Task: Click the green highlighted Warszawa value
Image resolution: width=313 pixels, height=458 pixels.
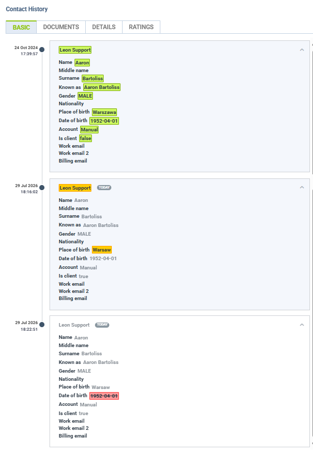Action: pos(105,112)
